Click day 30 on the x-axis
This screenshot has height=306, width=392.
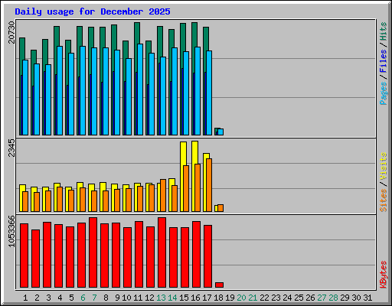(356, 298)
